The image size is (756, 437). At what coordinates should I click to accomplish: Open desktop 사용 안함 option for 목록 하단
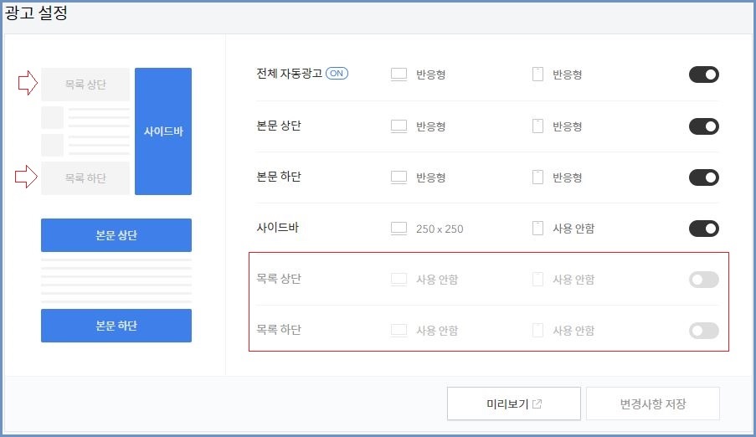click(x=437, y=331)
